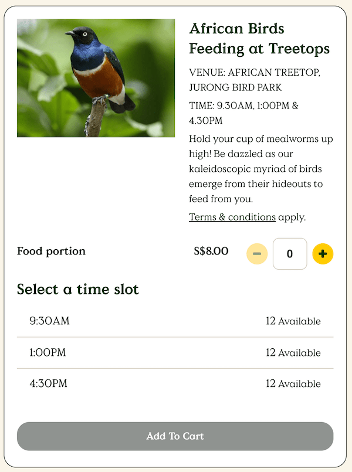
Task: Click the S$8.00 price
Action: click(211, 251)
